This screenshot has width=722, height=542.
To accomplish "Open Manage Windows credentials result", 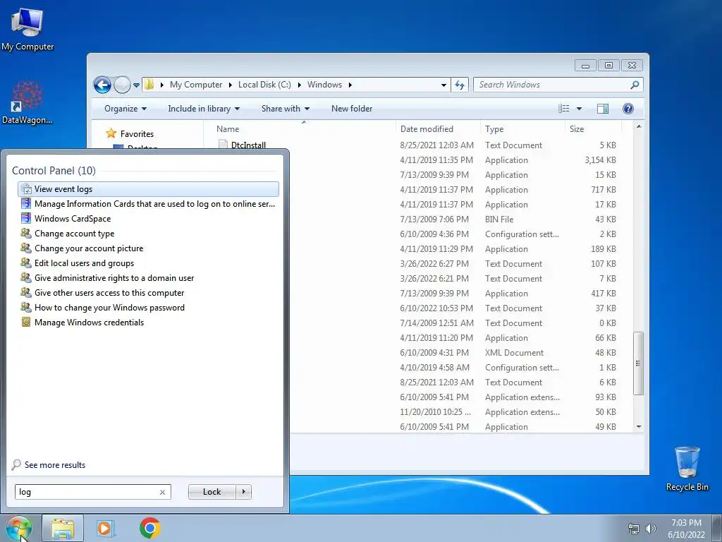I will coord(148,322).
